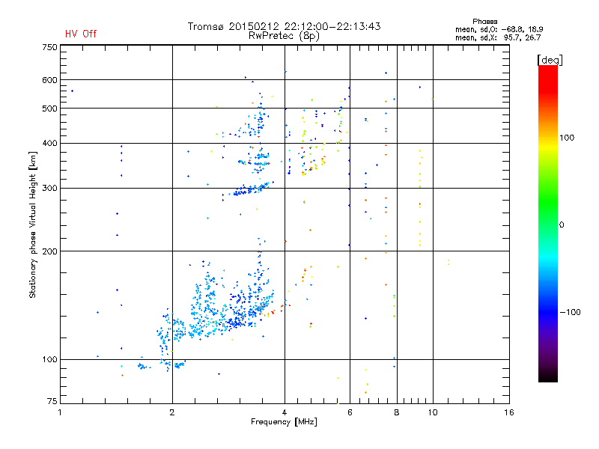Screen dimensions: 599x449
Task: Click the y-axis label '100'
Action: 49,360
